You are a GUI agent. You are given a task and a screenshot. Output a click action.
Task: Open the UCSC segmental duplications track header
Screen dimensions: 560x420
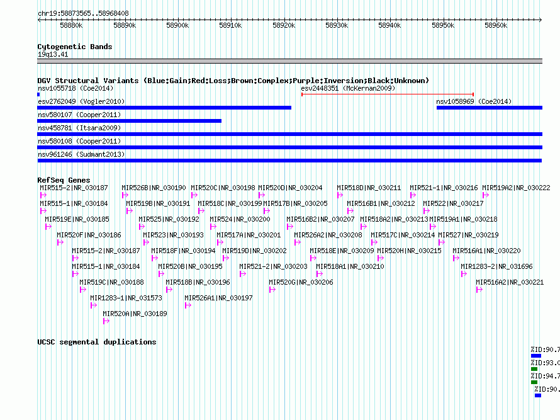point(97,342)
